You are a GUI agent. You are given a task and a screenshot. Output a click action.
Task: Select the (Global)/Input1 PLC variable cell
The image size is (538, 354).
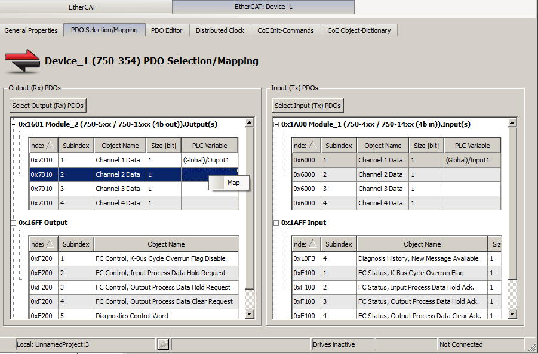[x=472, y=160]
